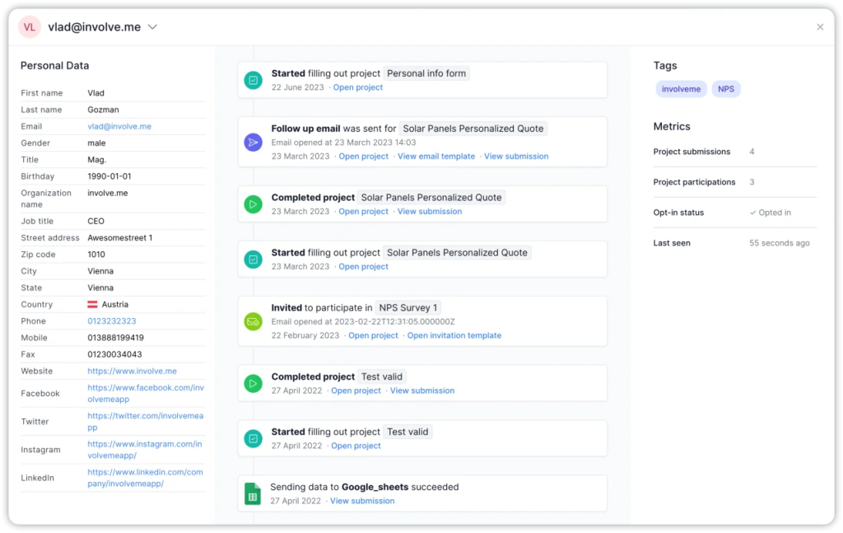Switch to the Metrics section
This screenshot has height=533, width=843.
pyautogui.click(x=673, y=126)
